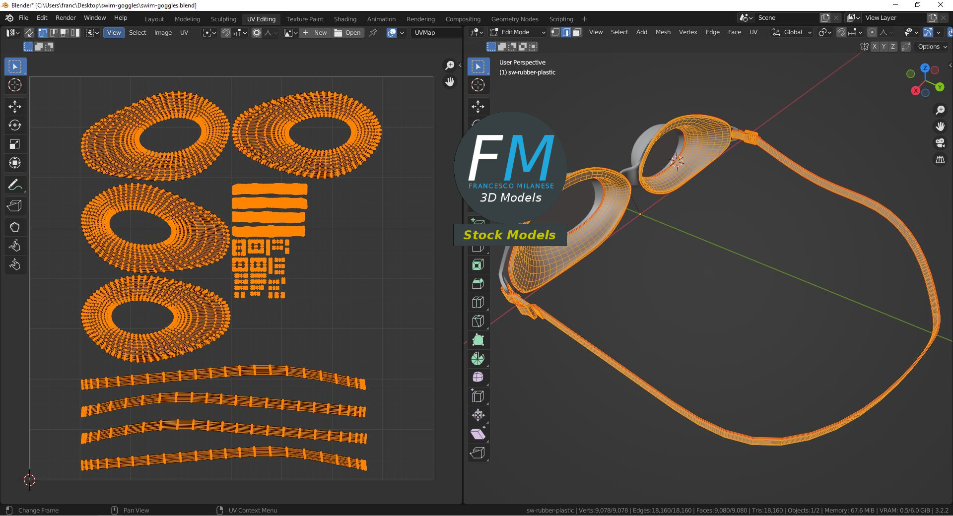Enable edge select mode in 3D viewport

click(566, 32)
